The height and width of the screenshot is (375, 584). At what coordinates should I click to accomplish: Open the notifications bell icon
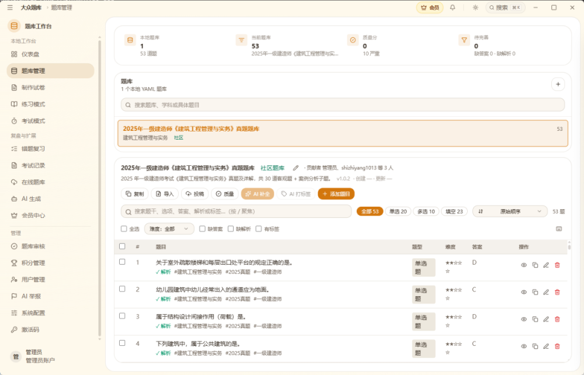pos(453,8)
